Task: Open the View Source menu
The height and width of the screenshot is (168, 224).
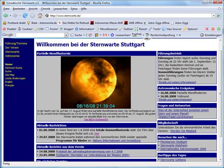Action: 172,29
